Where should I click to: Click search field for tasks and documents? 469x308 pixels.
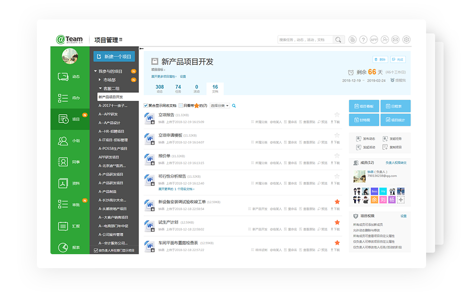point(305,40)
